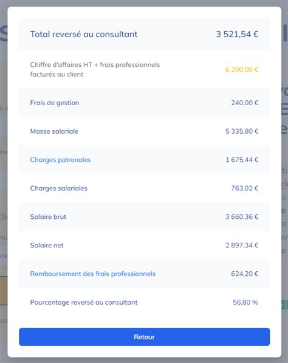Viewport: 288px width, 363px height.
Task: Select the Chiffre d'affaires HT label
Action: pyautogui.click(x=95, y=69)
